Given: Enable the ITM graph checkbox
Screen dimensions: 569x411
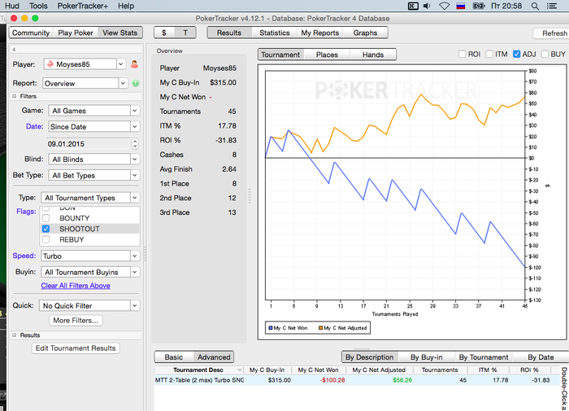Looking at the screenshot, I should tap(489, 55).
